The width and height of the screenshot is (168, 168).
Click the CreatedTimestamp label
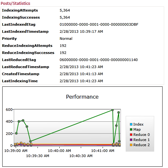coord(21,74)
